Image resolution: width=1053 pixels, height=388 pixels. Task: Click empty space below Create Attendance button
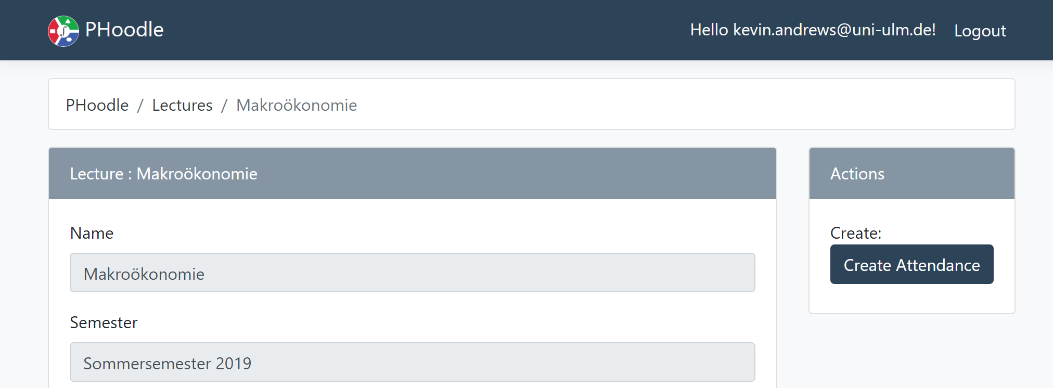point(911,299)
